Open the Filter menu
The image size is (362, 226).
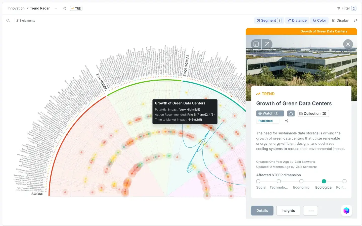[x=347, y=8]
